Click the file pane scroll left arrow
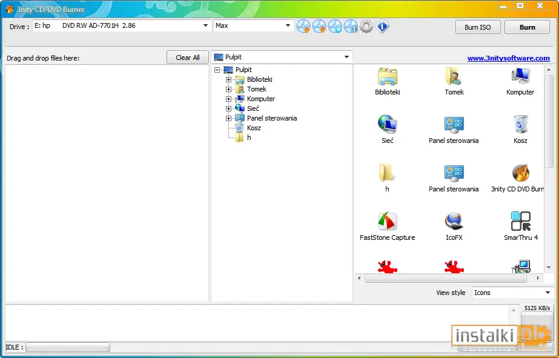The image size is (559, 358). [359, 278]
